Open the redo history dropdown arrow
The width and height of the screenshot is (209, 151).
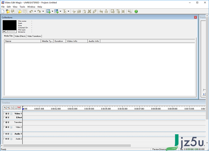(43, 11)
